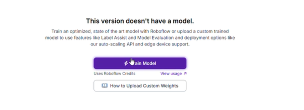Open How to Upload Custom Weights
This screenshot has height=110, width=304.
140,86
